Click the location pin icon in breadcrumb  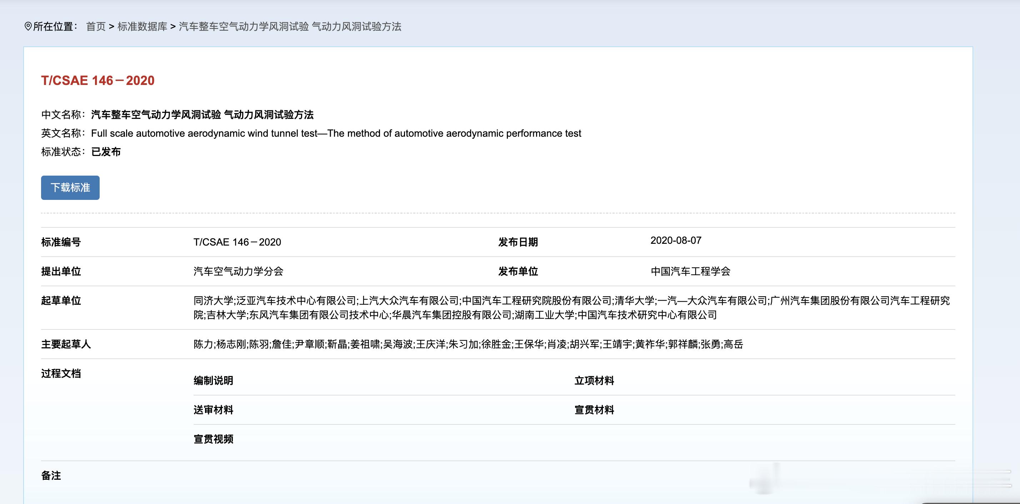pyautogui.click(x=28, y=26)
